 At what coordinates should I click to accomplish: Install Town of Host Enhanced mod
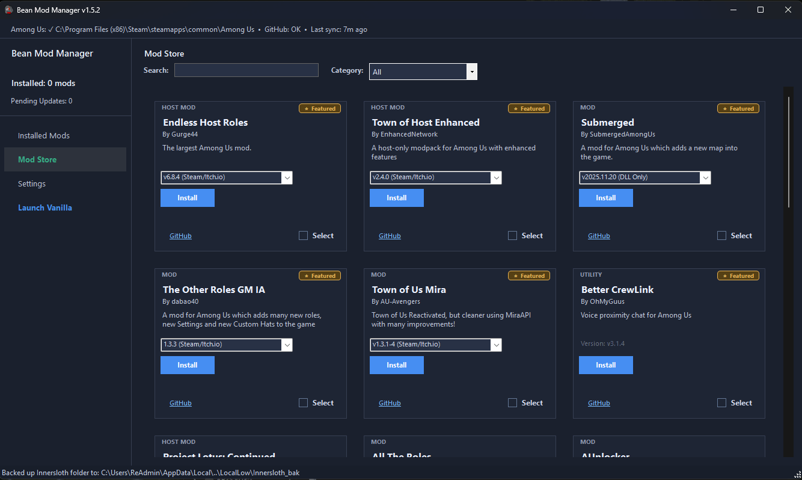[x=397, y=198]
